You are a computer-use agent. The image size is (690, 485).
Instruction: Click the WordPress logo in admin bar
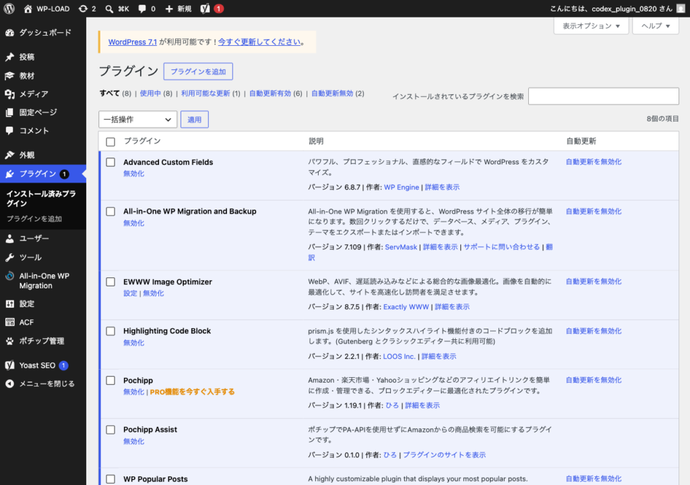[x=9, y=8]
